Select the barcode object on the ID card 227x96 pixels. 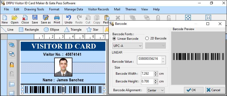63,90
